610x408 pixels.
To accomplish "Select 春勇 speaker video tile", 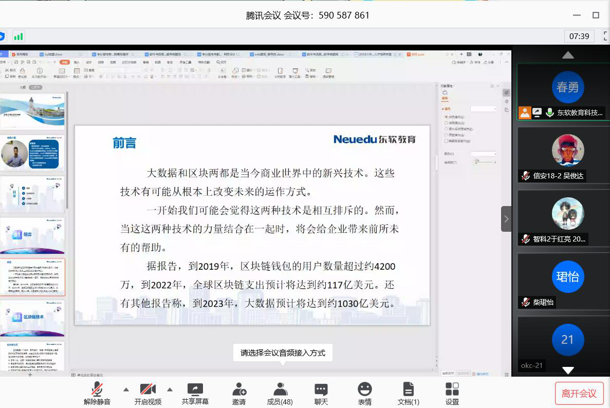I will 563,91.
